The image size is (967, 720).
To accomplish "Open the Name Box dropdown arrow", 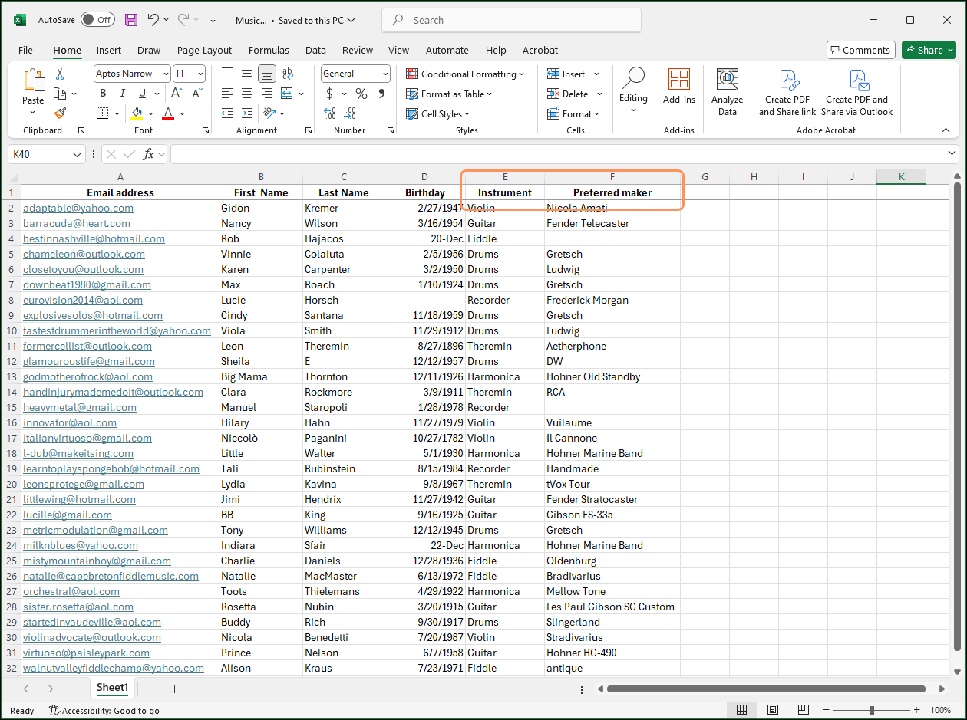I will [x=77, y=154].
